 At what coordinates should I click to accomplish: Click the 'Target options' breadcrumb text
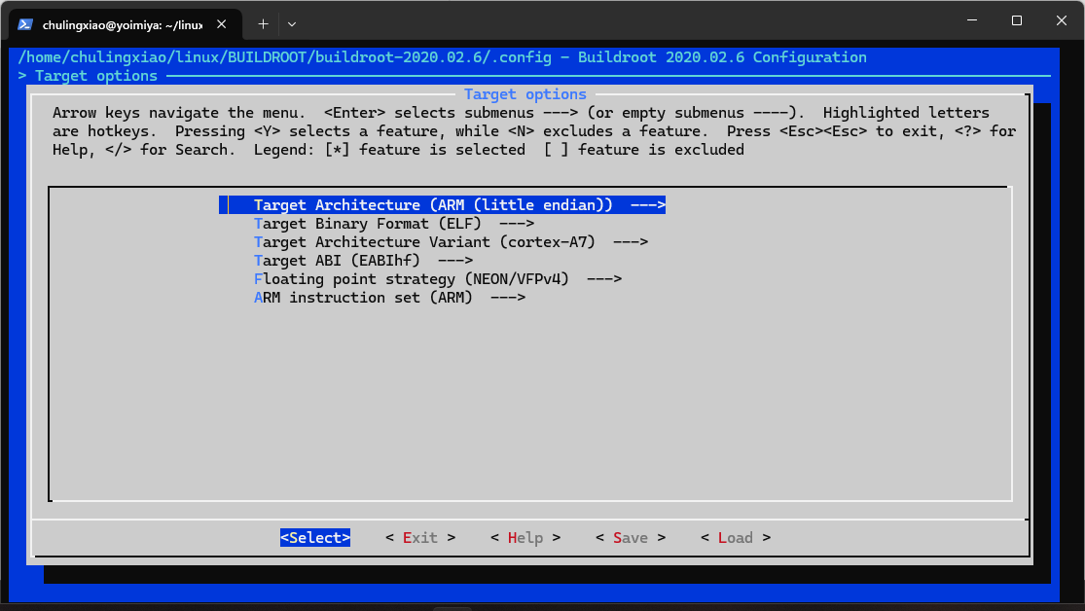[x=96, y=76]
